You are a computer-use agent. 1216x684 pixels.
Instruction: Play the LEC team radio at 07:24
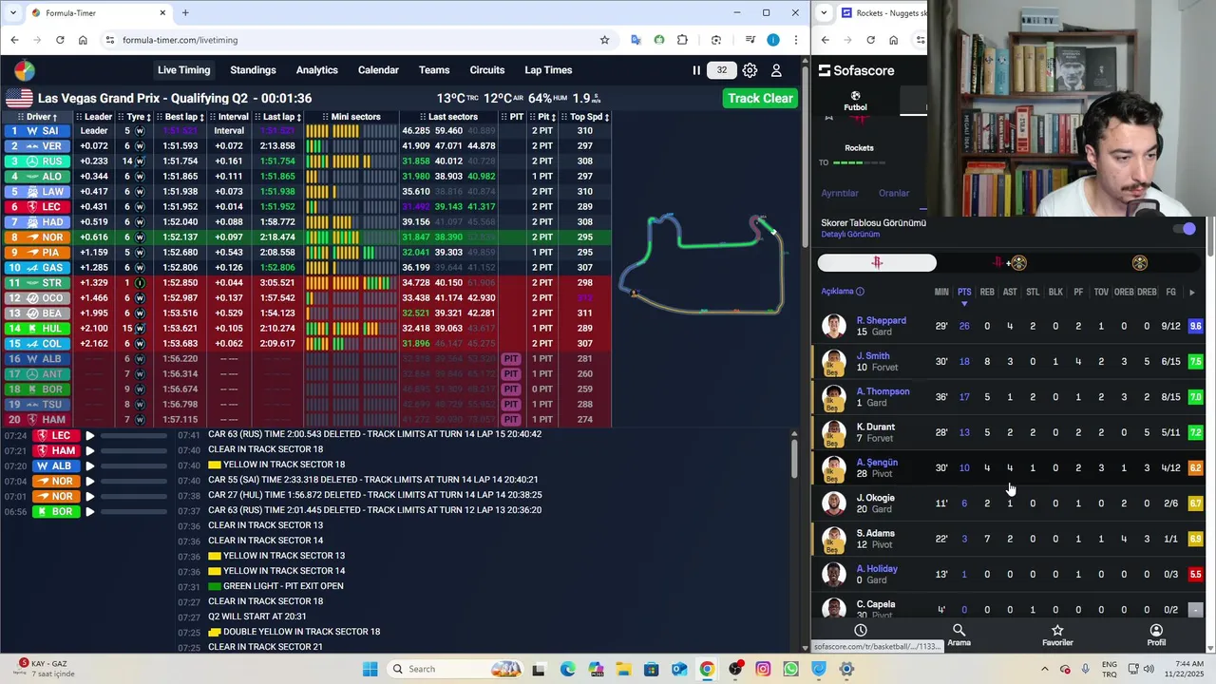[89, 435]
